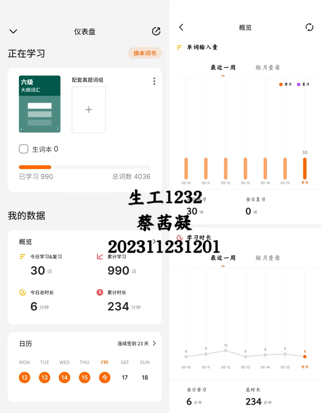Expand calendar via 连续签到 23 天 arrow
The image size is (321, 413).
point(154,343)
